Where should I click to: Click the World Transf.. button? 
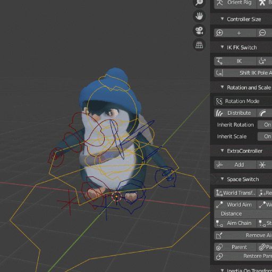coord(235,193)
